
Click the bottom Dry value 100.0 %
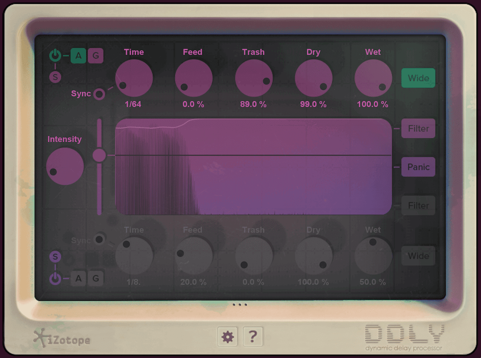pyautogui.click(x=313, y=282)
